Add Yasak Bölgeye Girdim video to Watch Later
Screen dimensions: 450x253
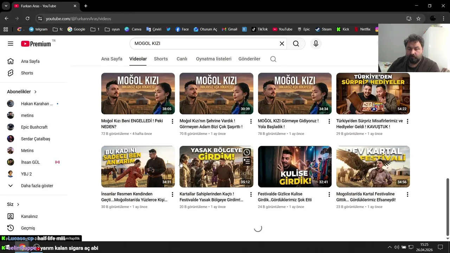click(247, 152)
